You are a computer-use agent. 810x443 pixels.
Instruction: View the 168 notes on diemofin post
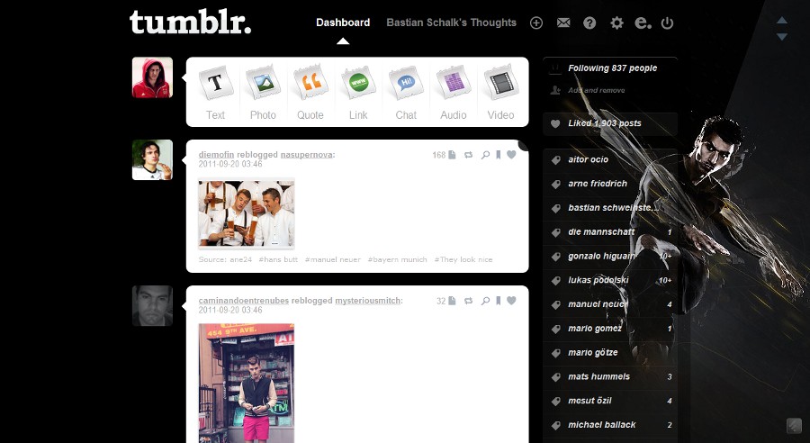pyautogui.click(x=445, y=155)
